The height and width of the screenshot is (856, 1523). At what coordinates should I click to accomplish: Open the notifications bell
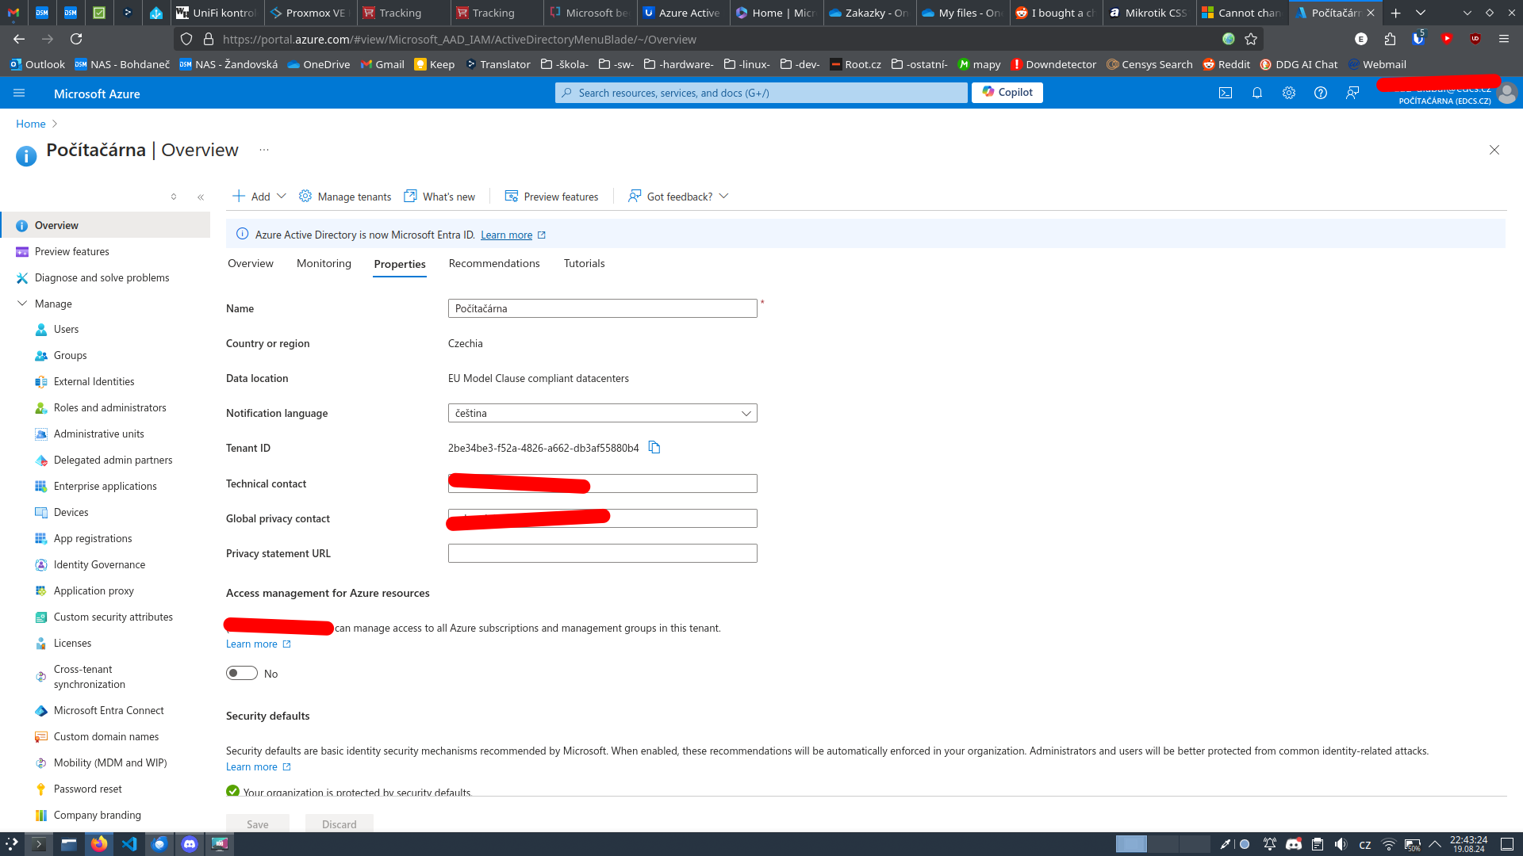(x=1257, y=93)
